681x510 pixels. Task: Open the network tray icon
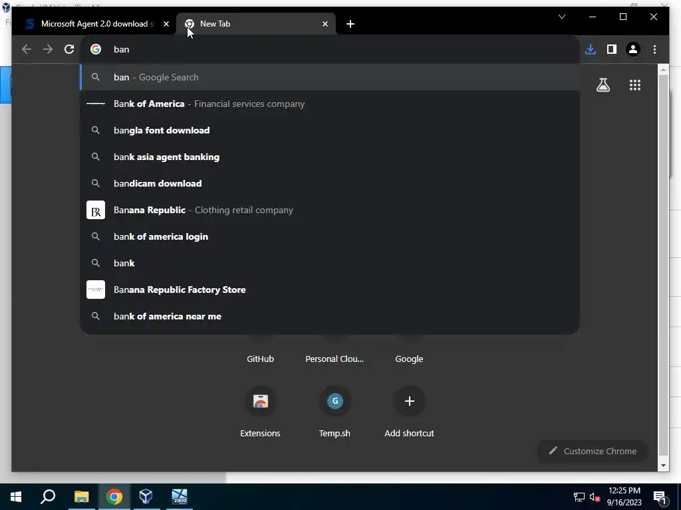tap(579, 497)
